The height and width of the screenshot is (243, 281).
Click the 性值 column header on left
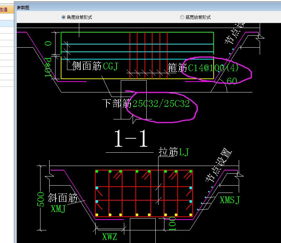[4, 9]
